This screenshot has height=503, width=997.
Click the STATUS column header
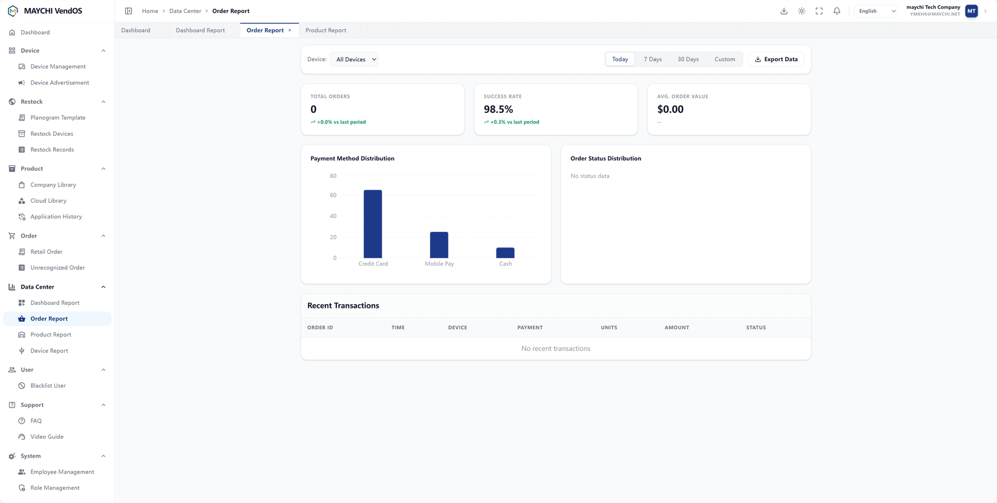tap(756, 327)
